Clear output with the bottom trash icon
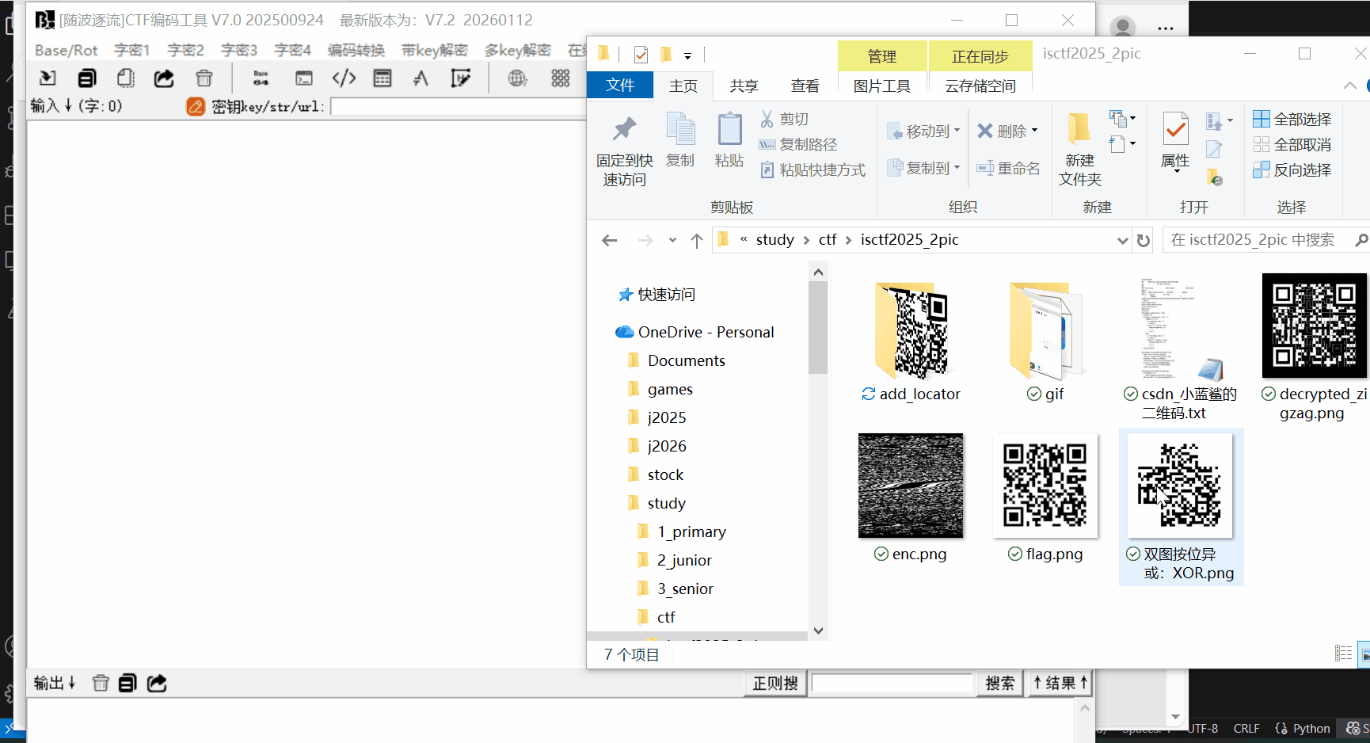This screenshot has height=743, width=1370. (x=101, y=683)
